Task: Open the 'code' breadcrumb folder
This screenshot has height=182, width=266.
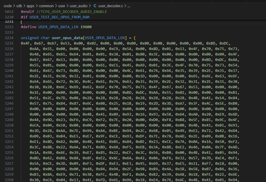Action: point(8,6)
